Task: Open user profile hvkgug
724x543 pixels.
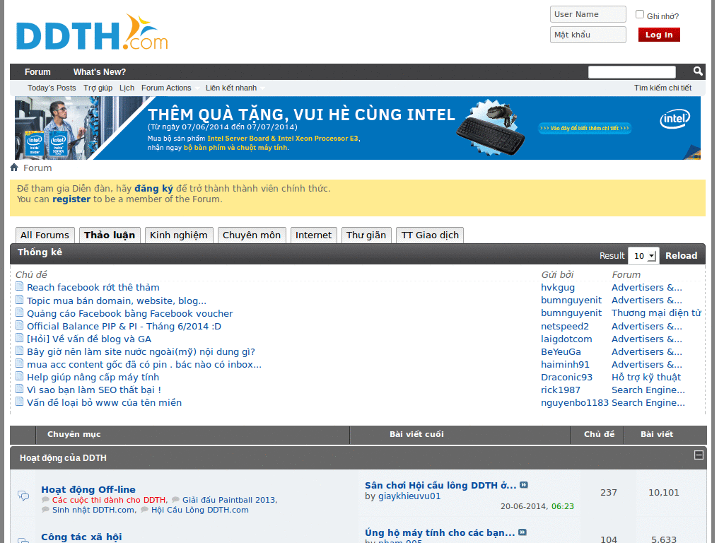Action: 558,287
